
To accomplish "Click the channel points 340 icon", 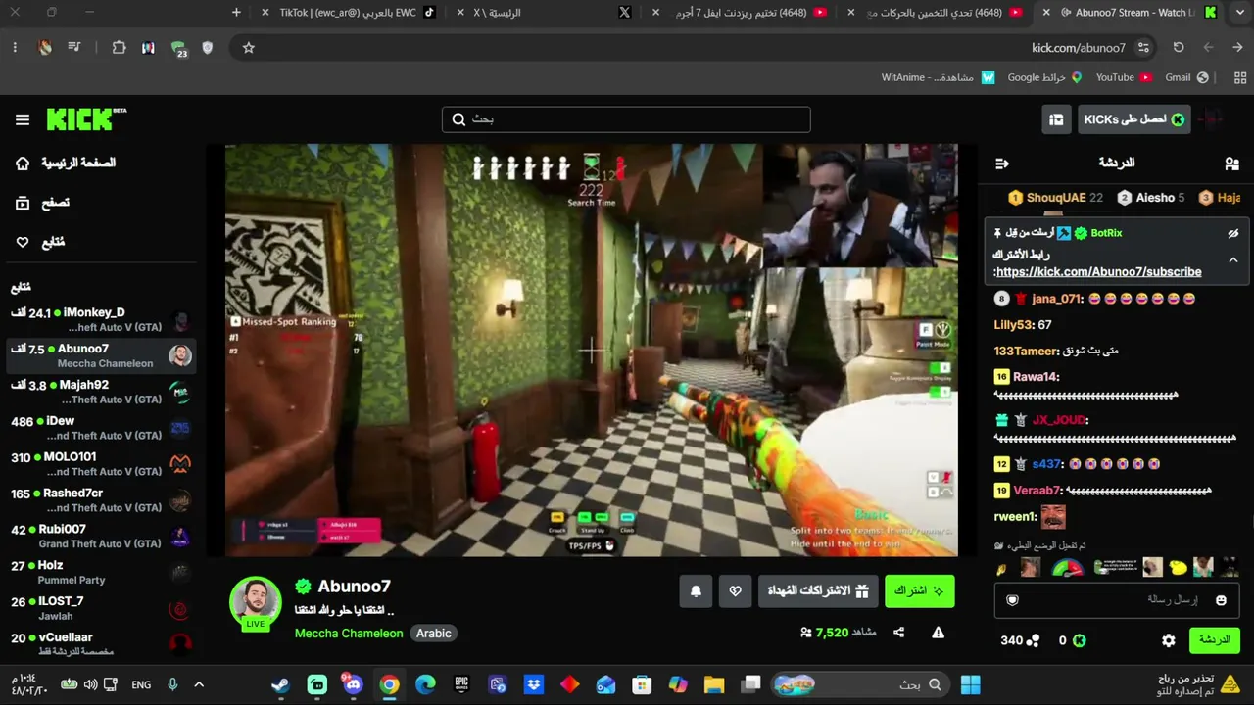I will (x=1033, y=640).
